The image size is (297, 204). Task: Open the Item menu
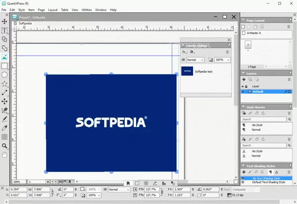pyautogui.click(x=31, y=10)
